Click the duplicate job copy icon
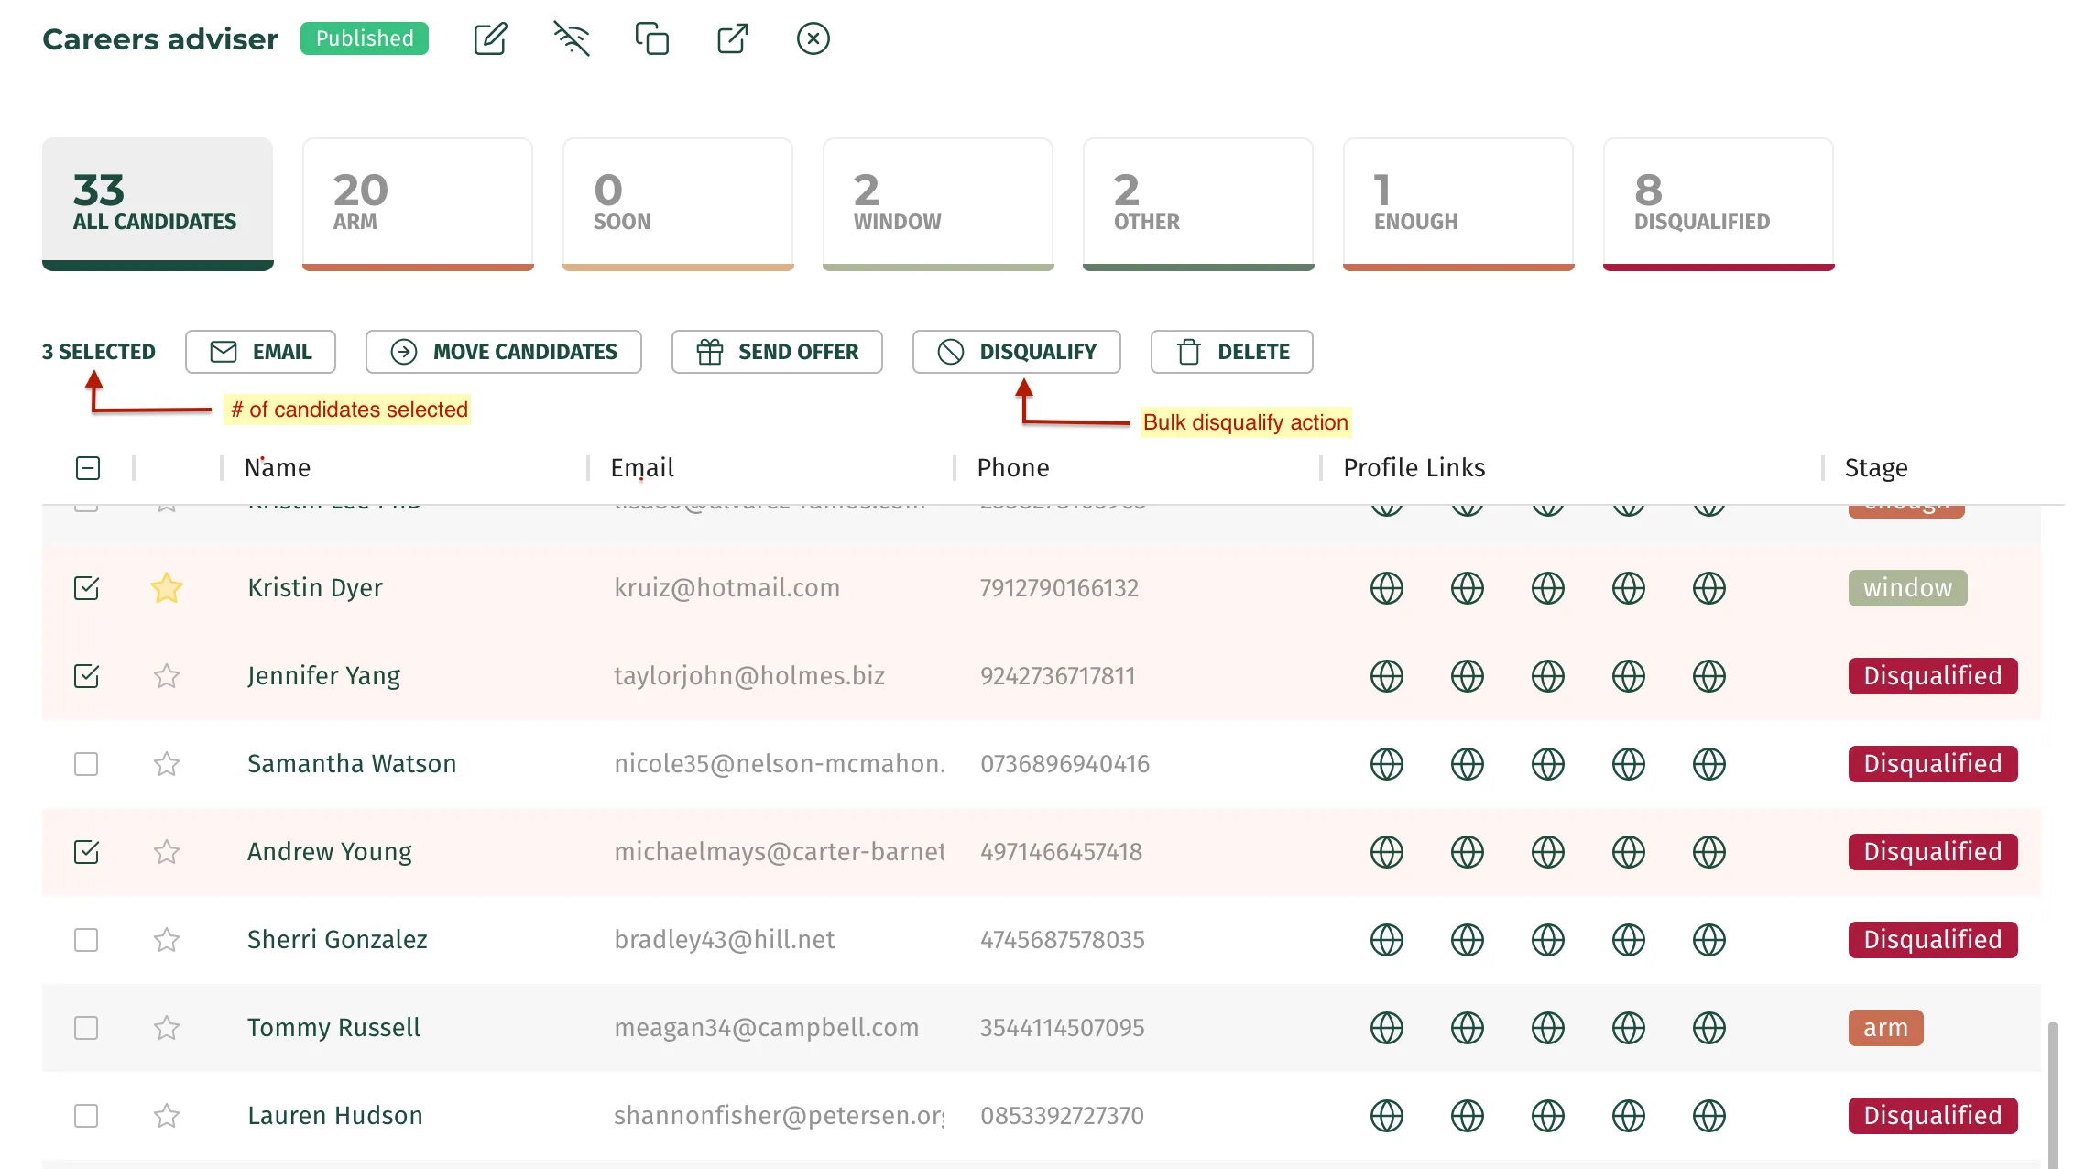This screenshot has height=1169, width=2096. coord(651,38)
